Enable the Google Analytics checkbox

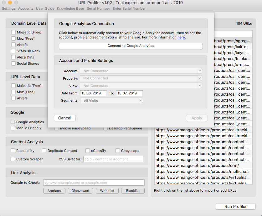[x=13, y=122]
